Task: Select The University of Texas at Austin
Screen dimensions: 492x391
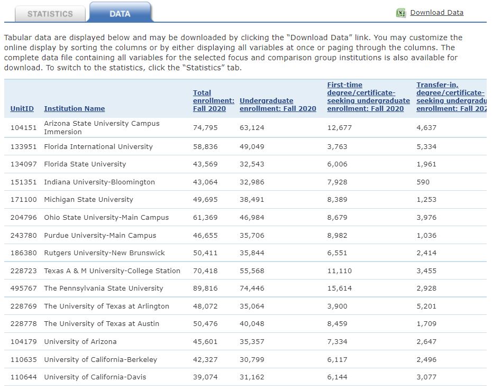Action: pos(102,324)
